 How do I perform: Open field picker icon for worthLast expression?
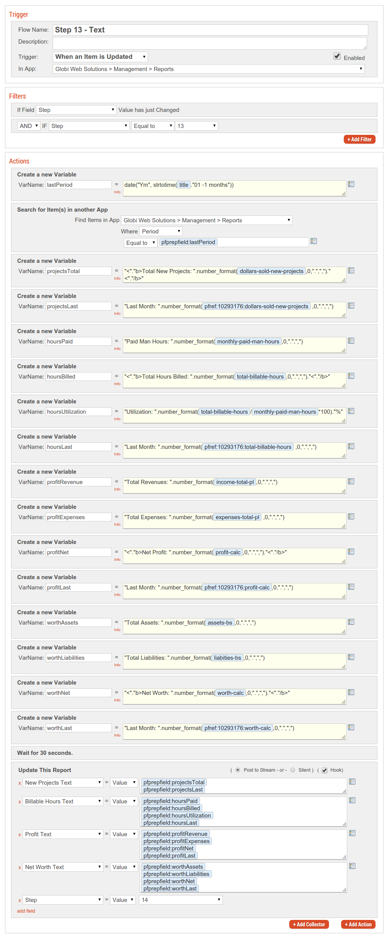tap(351, 727)
